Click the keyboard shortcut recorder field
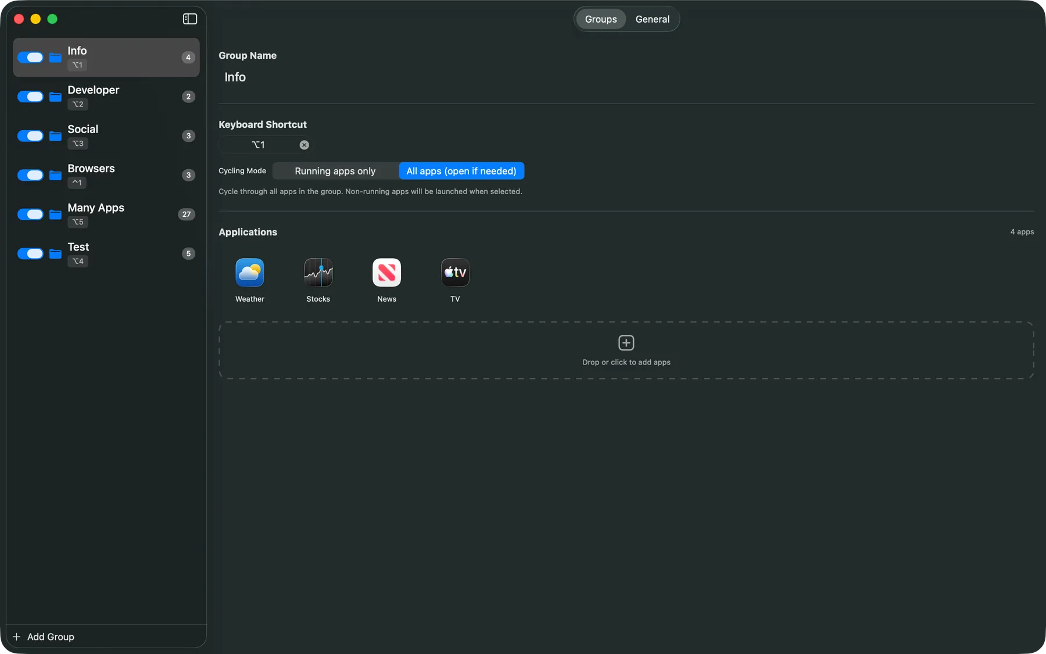Viewport: 1046px width, 654px height. (x=259, y=145)
